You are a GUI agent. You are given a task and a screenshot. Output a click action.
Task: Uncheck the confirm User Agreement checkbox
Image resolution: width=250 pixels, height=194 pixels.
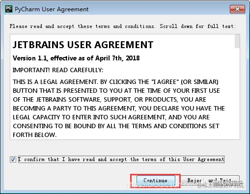(13, 159)
